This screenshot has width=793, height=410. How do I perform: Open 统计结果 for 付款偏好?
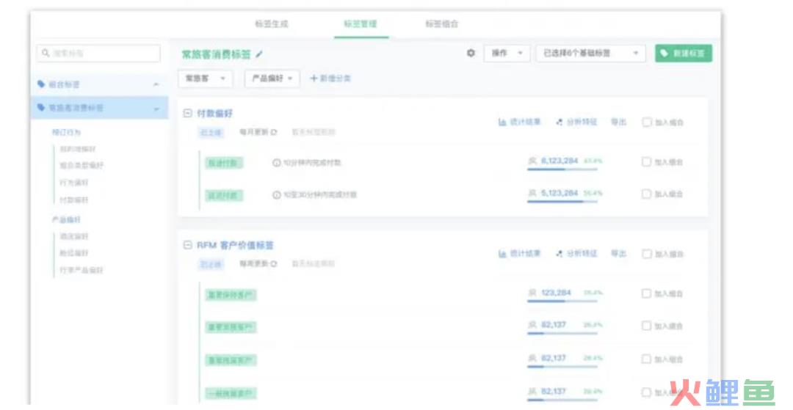[519, 122]
